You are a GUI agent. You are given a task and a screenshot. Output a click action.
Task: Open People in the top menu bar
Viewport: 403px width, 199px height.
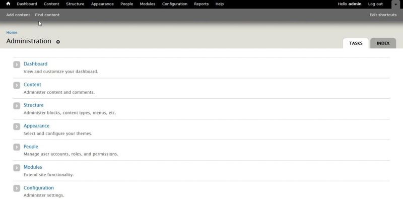127,4
